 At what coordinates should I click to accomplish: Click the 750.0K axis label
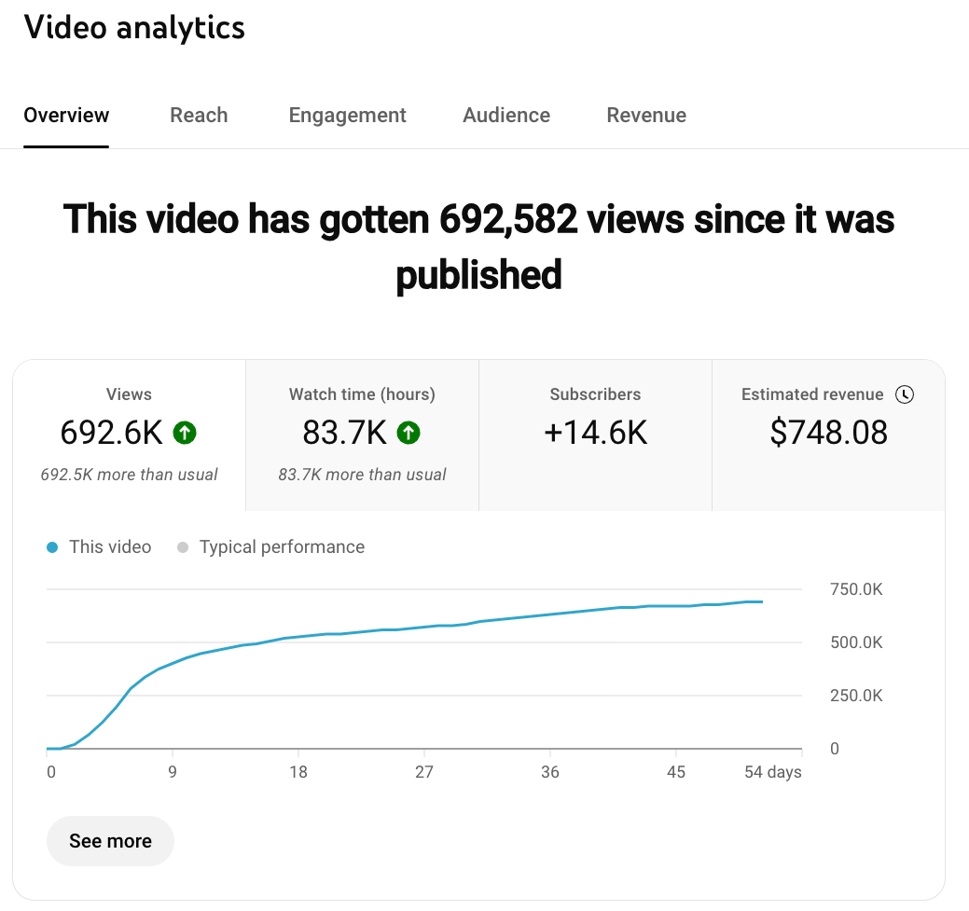tap(856, 589)
